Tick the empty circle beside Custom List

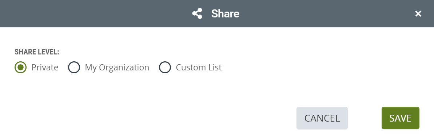[165, 68]
